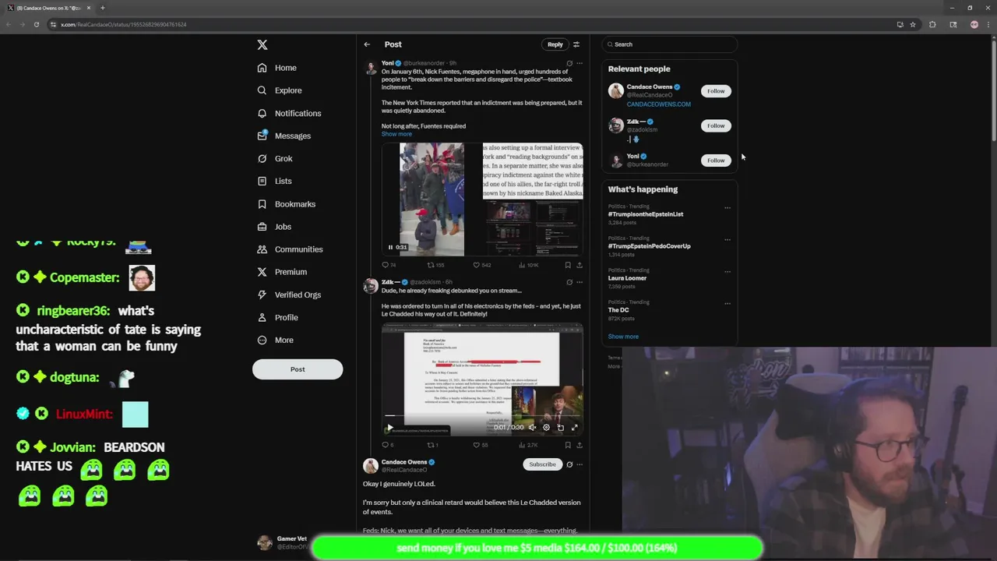Bookmark Yoni's post
Image resolution: width=997 pixels, height=561 pixels.
pos(567,265)
